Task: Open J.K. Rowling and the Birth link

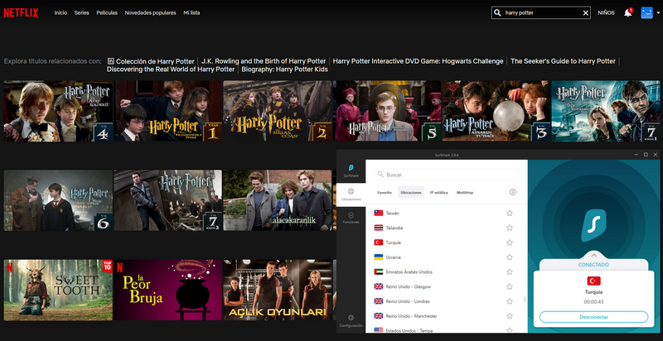Action: click(x=264, y=61)
